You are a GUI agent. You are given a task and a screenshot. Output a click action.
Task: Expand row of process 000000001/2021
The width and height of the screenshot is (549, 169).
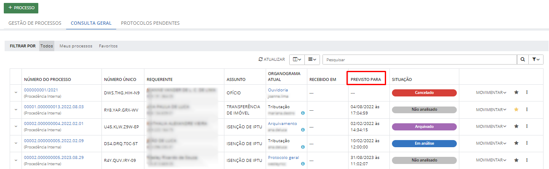(16, 93)
